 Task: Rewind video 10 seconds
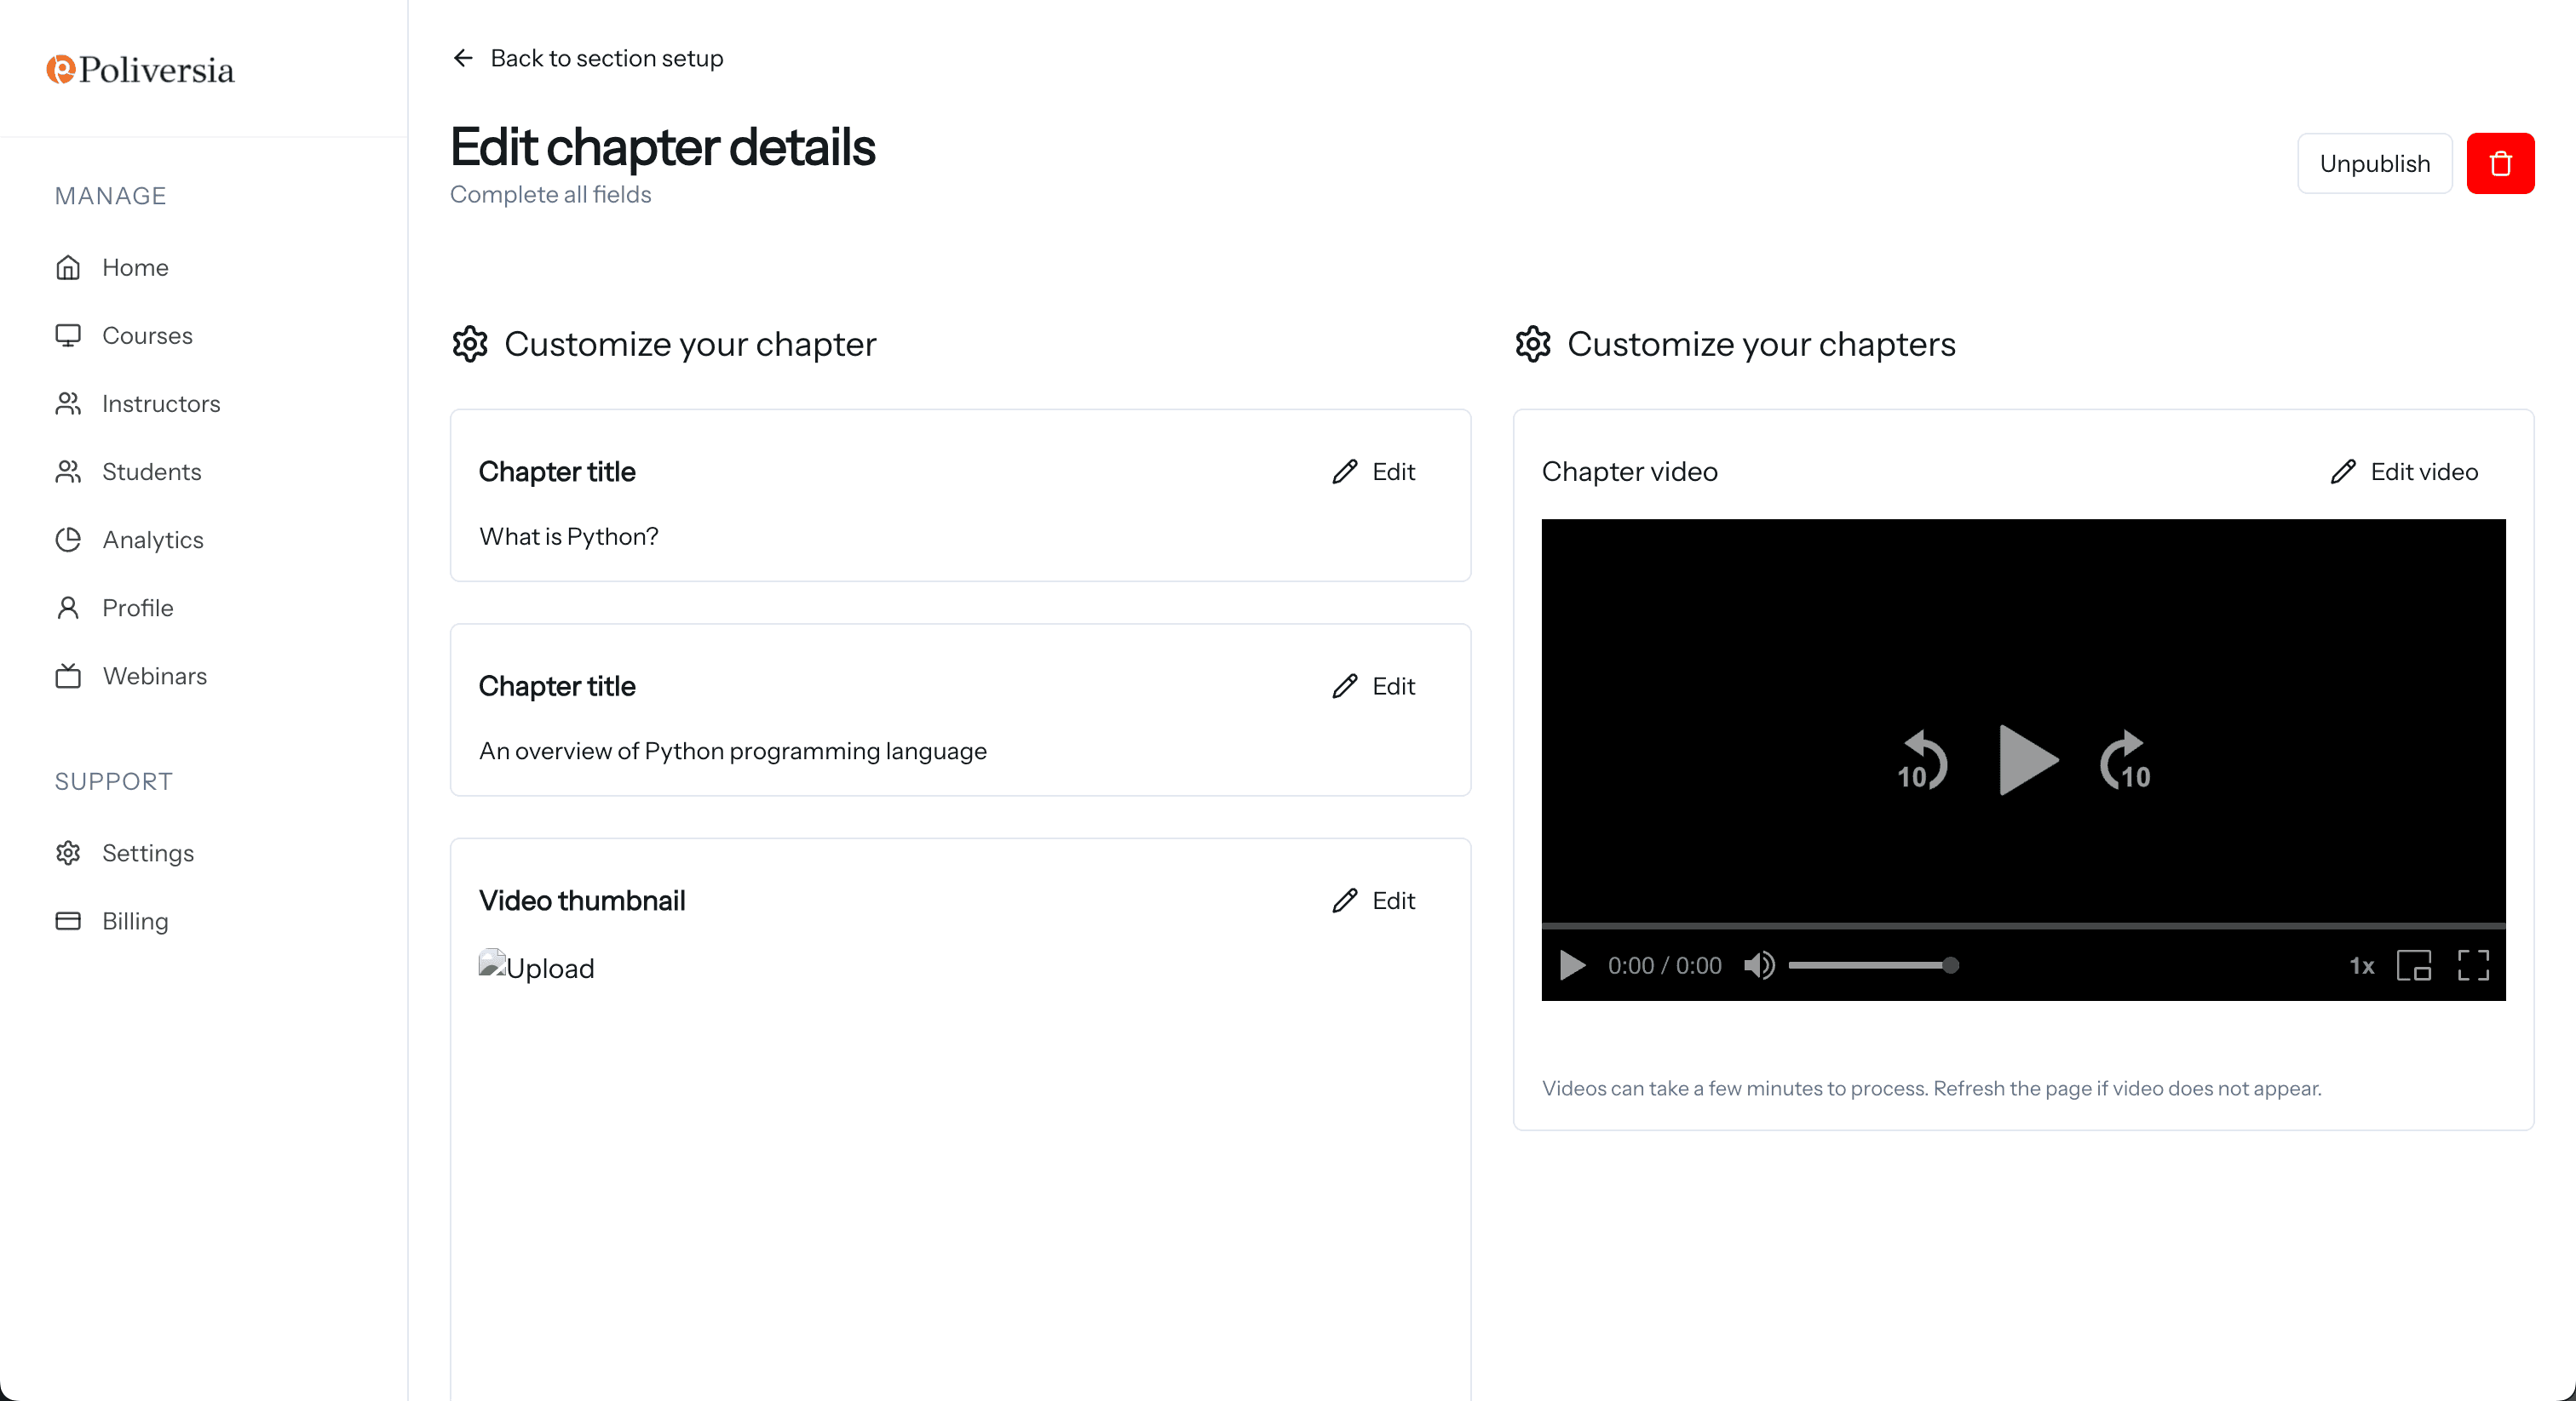pyautogui.click(x=1921, y=760)
